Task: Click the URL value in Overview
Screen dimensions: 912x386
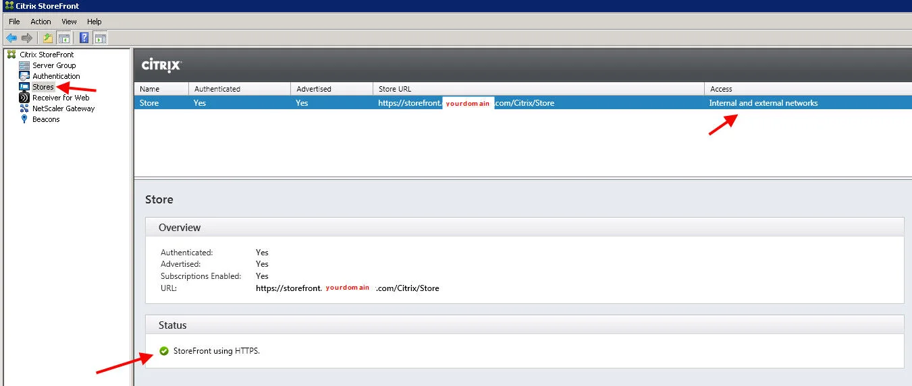Action: coord(348,288)
